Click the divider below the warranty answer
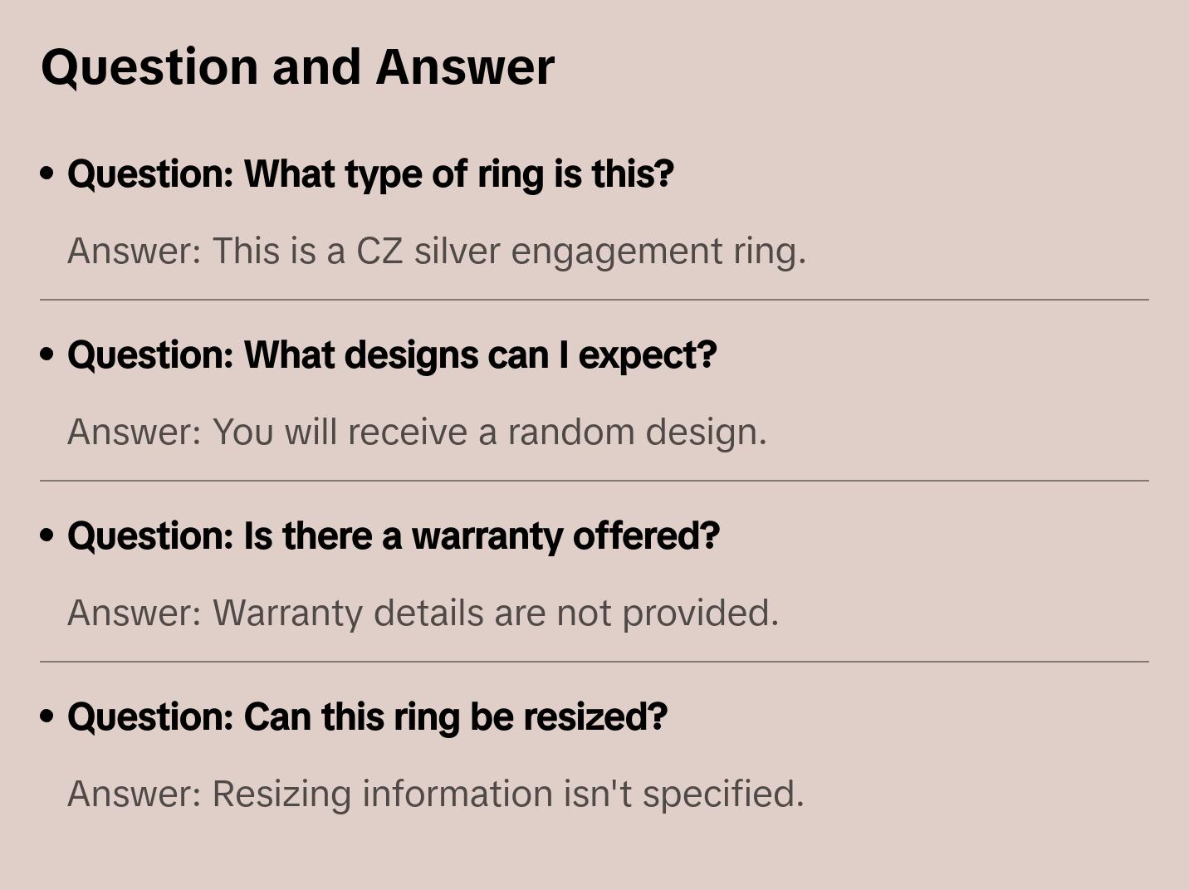Viewport: 1189px width, 890px height. pos(594,662)
